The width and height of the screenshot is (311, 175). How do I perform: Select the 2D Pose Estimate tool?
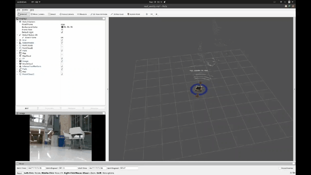99,14
